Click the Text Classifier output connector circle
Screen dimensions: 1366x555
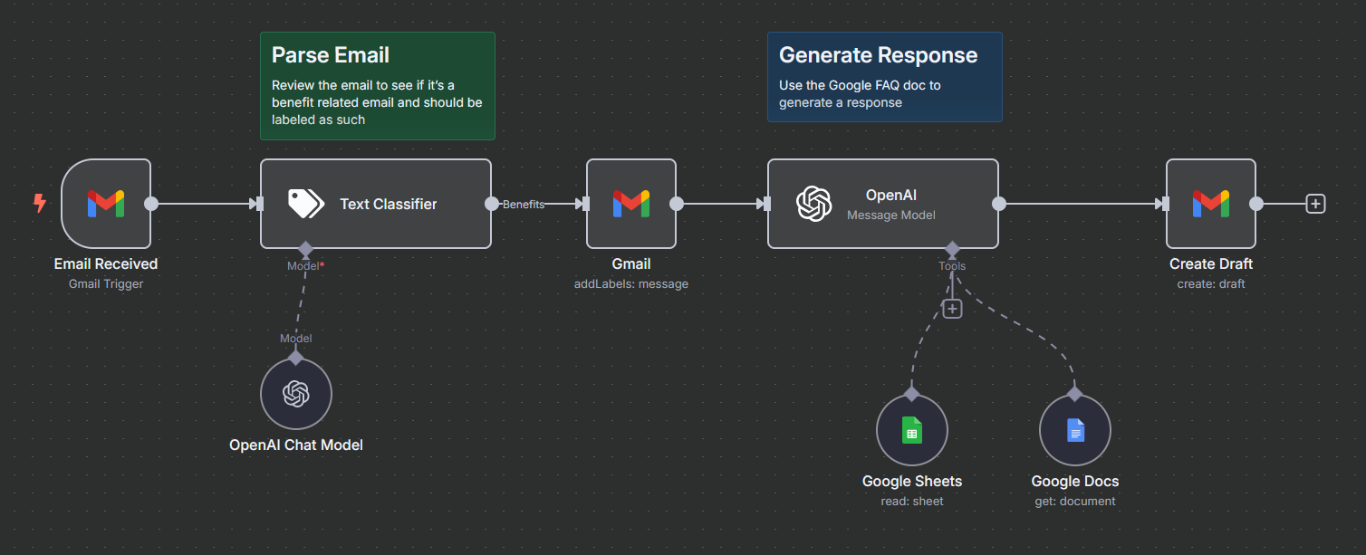pos(492,204)
